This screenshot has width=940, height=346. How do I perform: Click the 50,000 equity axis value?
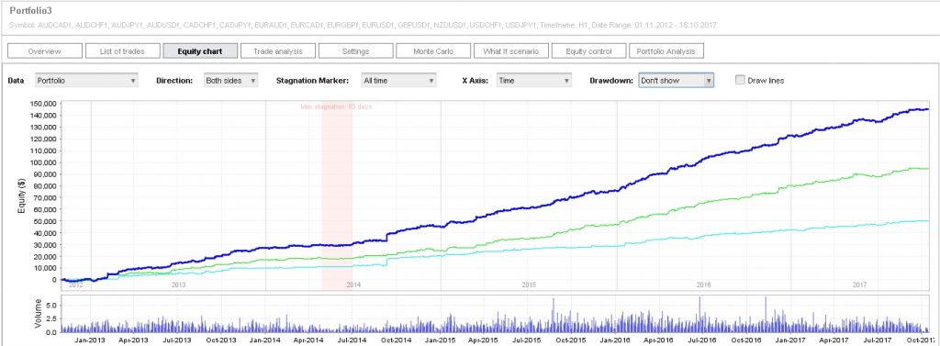46,221
